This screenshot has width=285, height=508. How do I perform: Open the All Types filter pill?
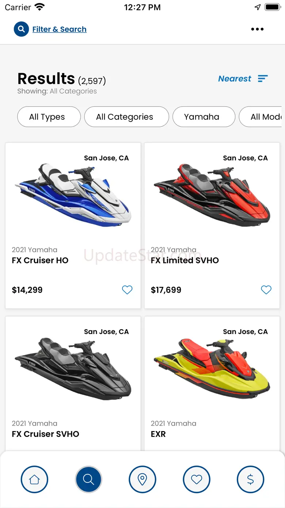tap(49, 117)
